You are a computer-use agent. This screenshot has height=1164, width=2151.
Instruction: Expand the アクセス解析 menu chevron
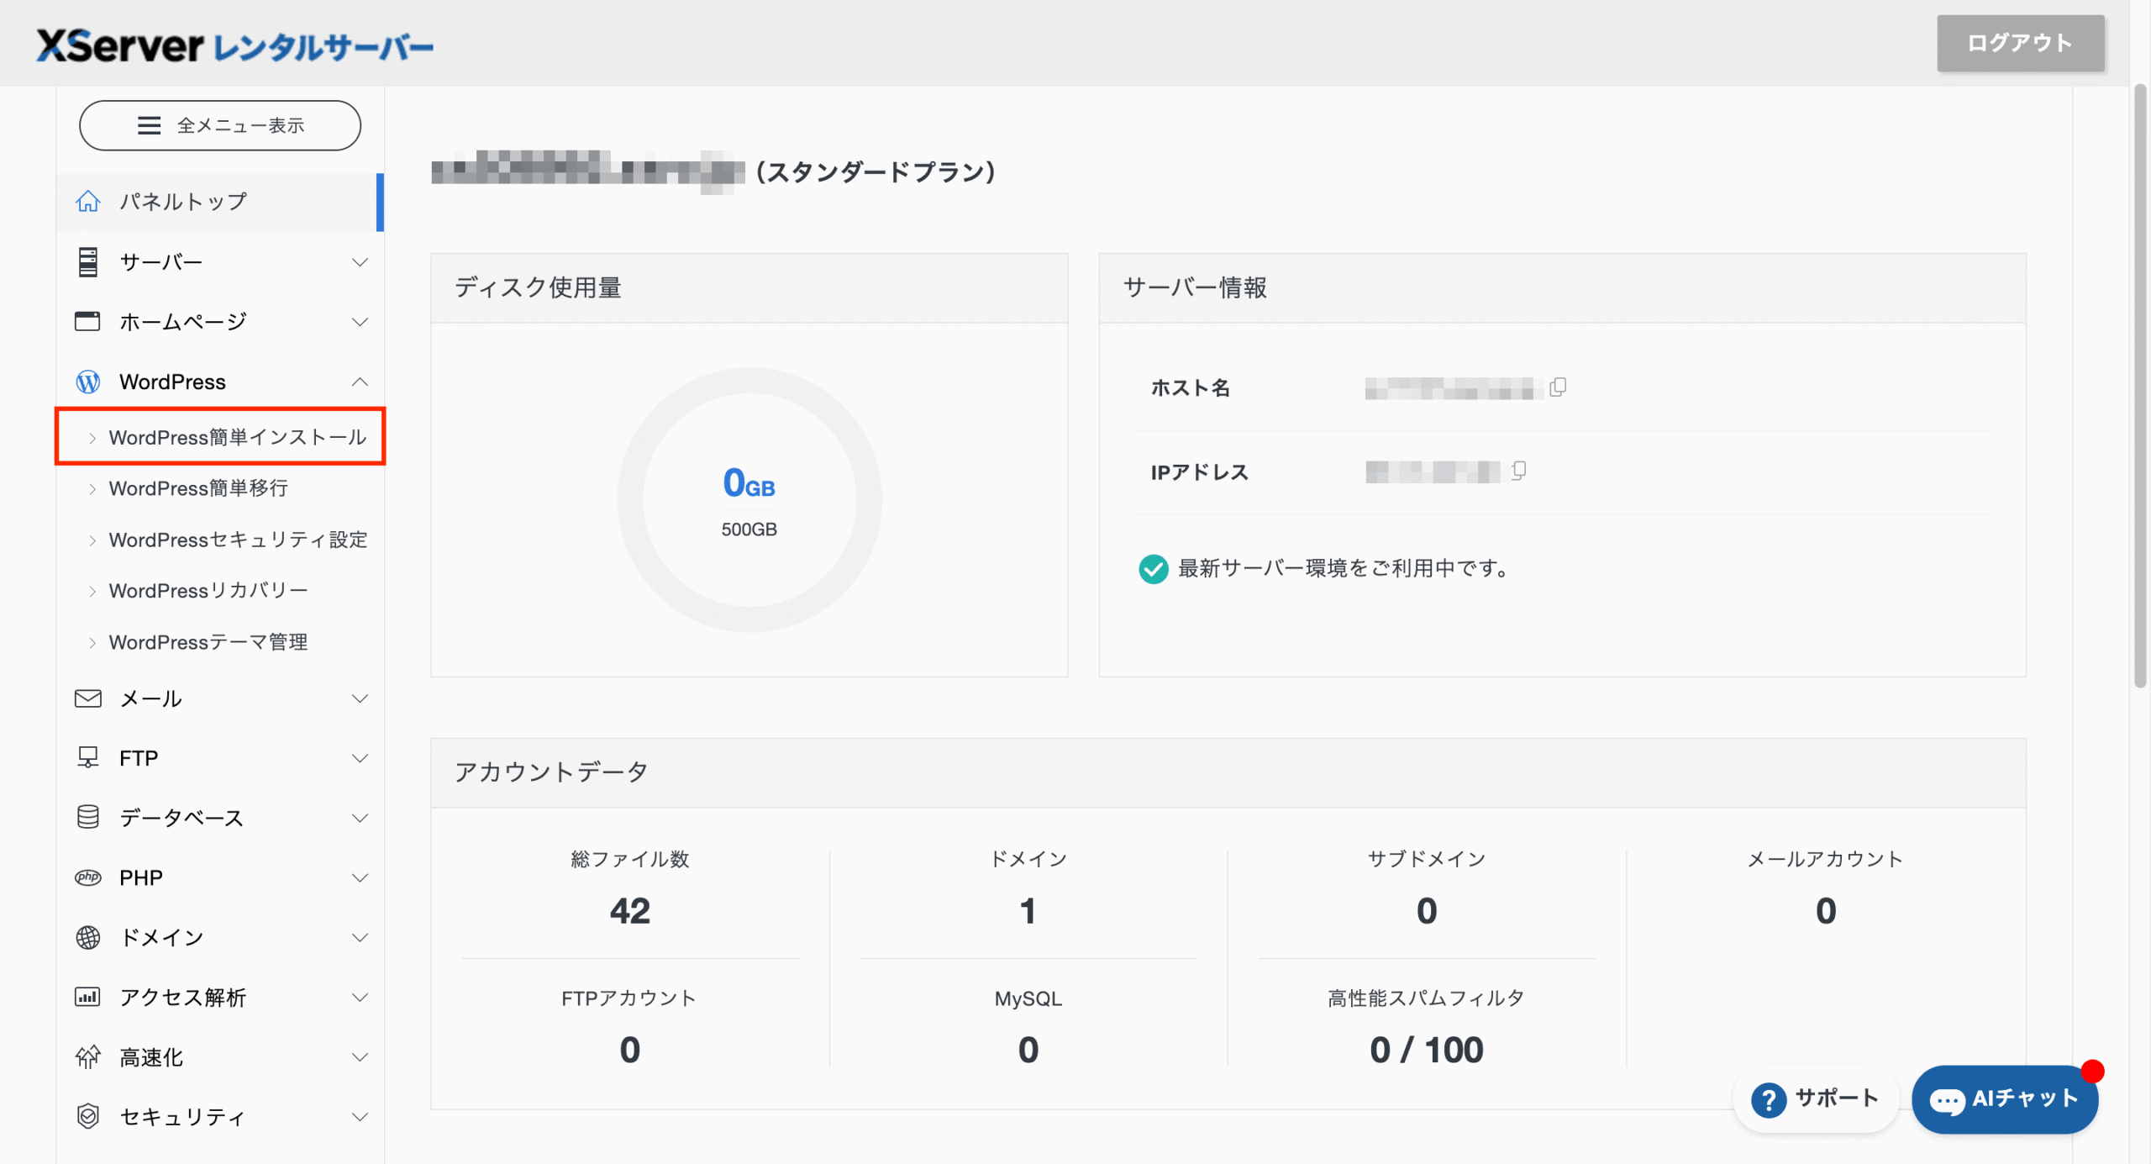point(360,998)
